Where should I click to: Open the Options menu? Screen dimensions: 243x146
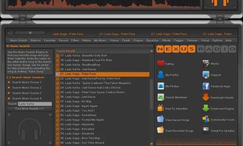[217, 40]
